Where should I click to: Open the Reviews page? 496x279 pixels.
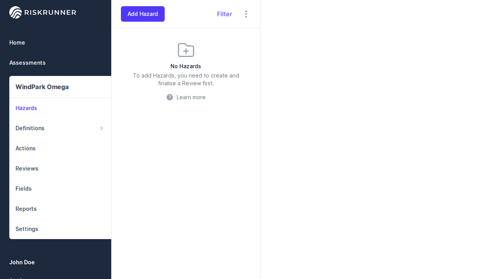point(27,169)
